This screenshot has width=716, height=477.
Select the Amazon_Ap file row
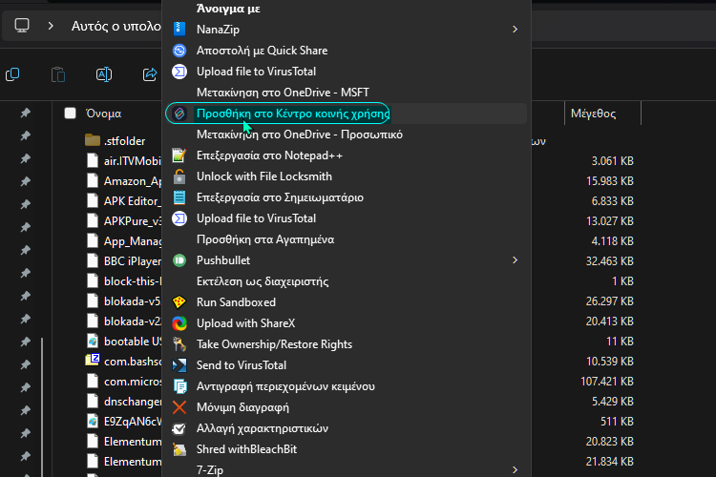[x=124, y=180]
